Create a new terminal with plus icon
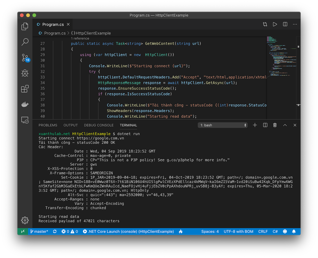318x258 pixels. coord(255,125)
